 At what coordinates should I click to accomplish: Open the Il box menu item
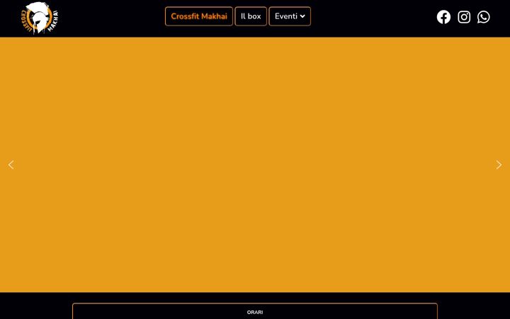pyautogui.click(x=251, y=16)
